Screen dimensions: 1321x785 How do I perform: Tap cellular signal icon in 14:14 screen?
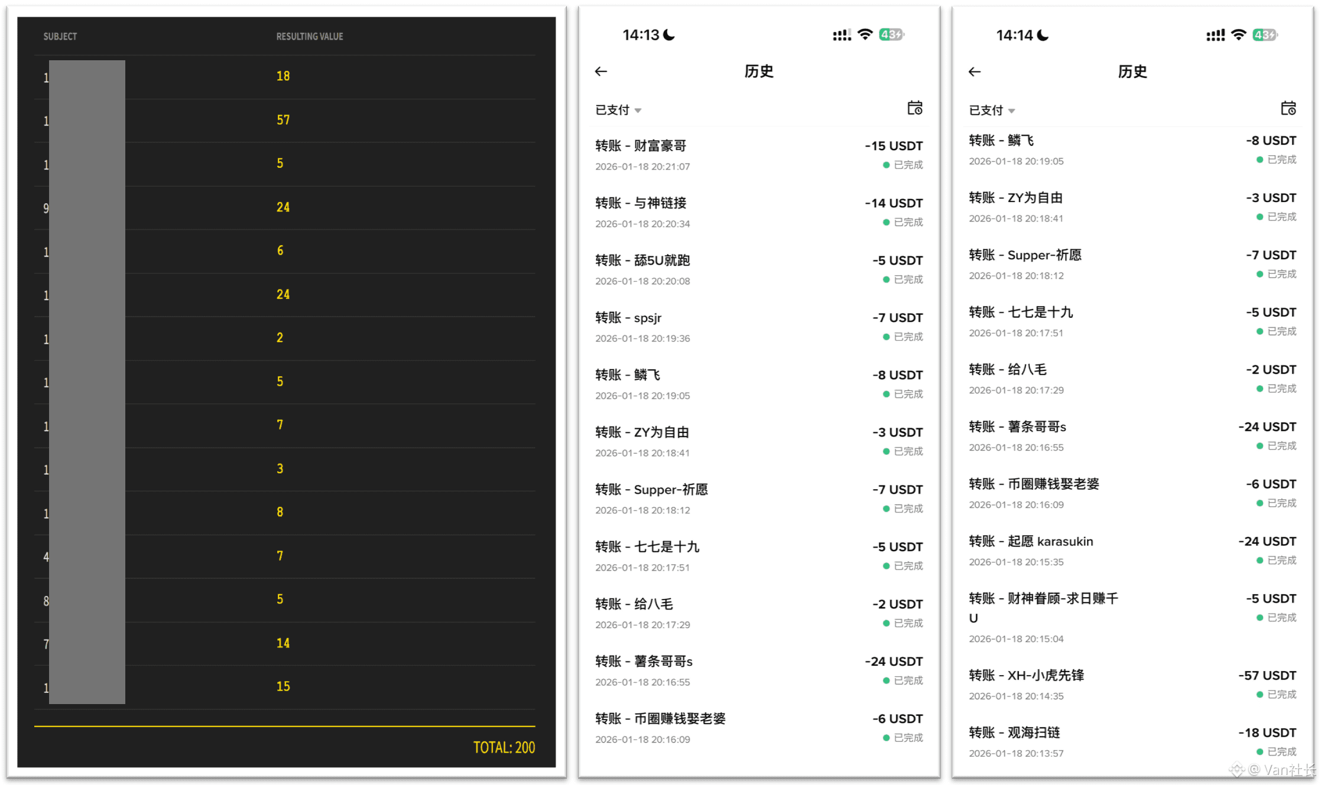pos(1215,36)
